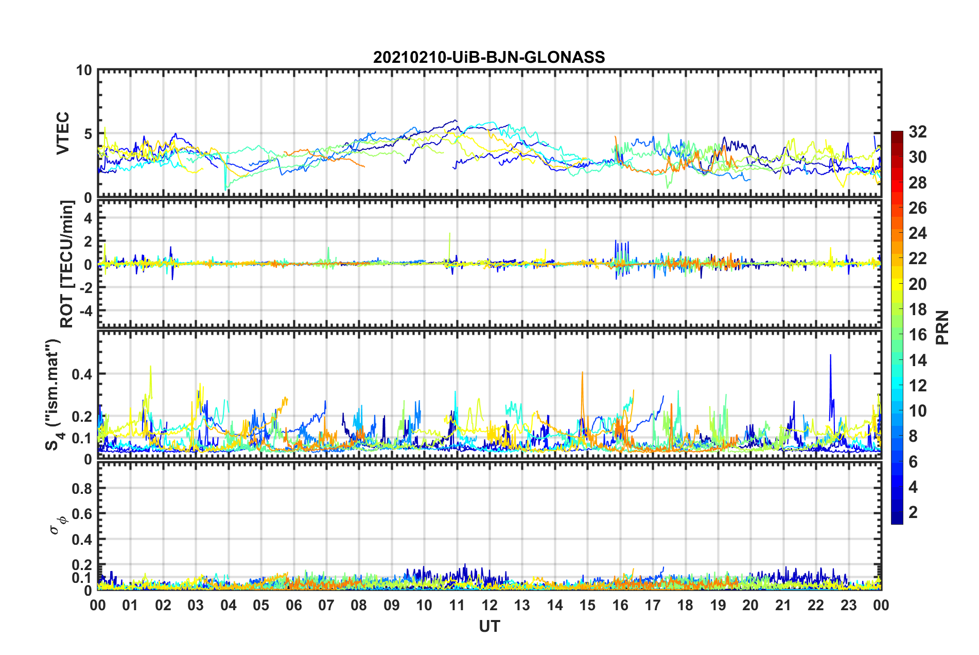Image resolution: width=979 pixels, height=655 pixels.
Task: Select the "10" PRN colorbar tick
Action: (x=918, y=411)
